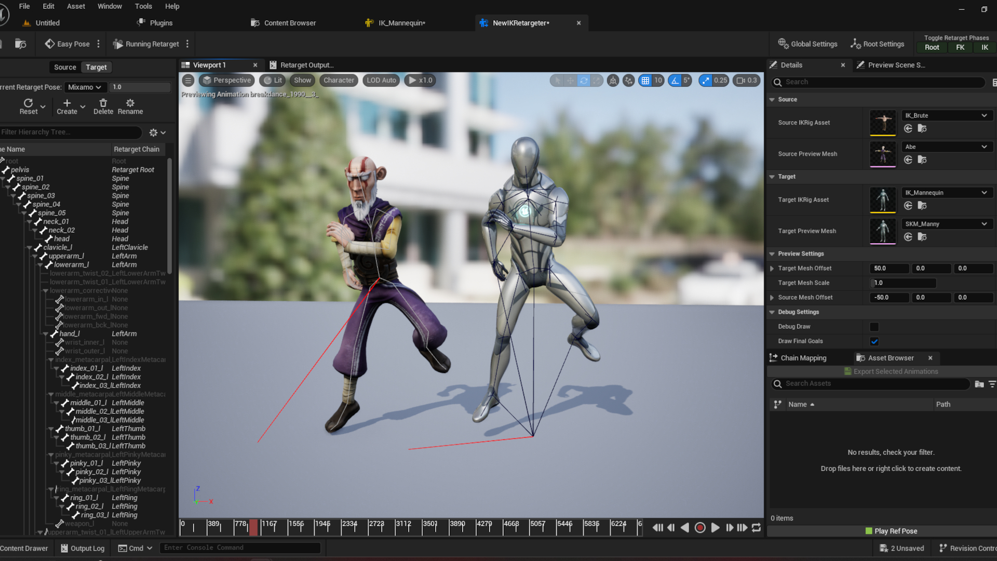The height and width of the screenshot is (561, 997).
Task: Toggle loop playback on the timeline
Action: [756, 528]
